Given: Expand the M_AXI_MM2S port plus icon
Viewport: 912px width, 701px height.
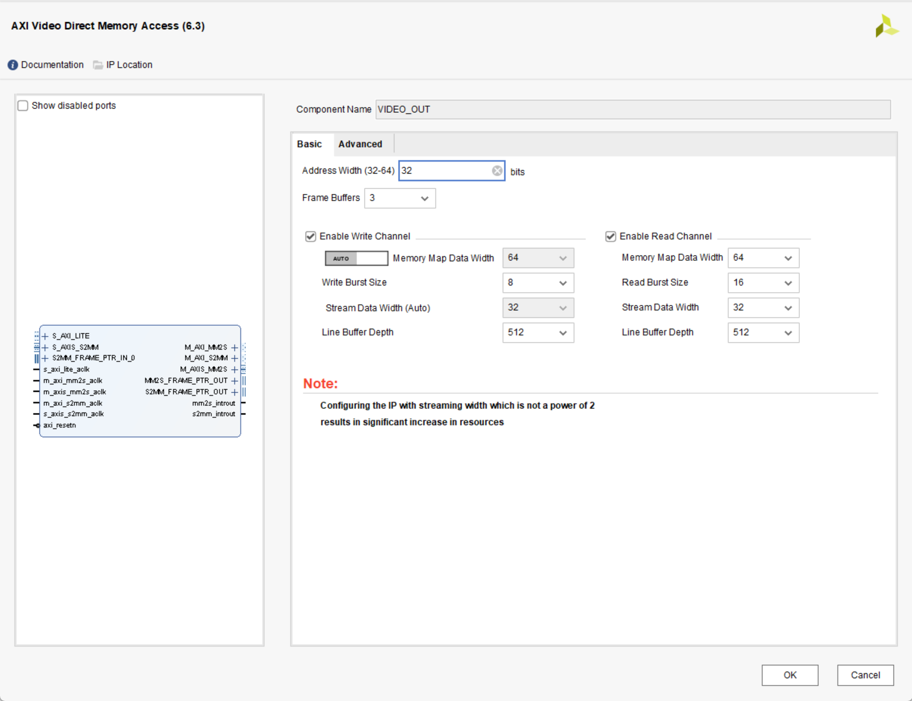Looking at the screenshot, I should pyautogui.click(x=234, y=347).
